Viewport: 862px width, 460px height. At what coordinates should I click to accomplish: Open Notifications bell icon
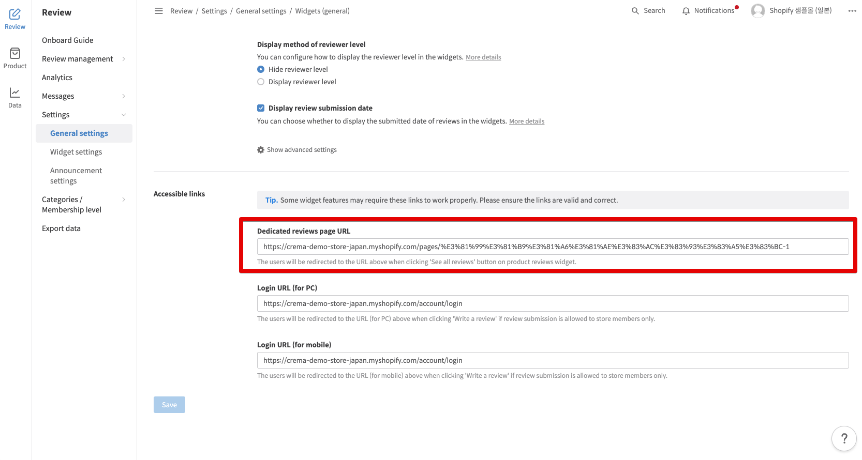(x=686, y=11)
